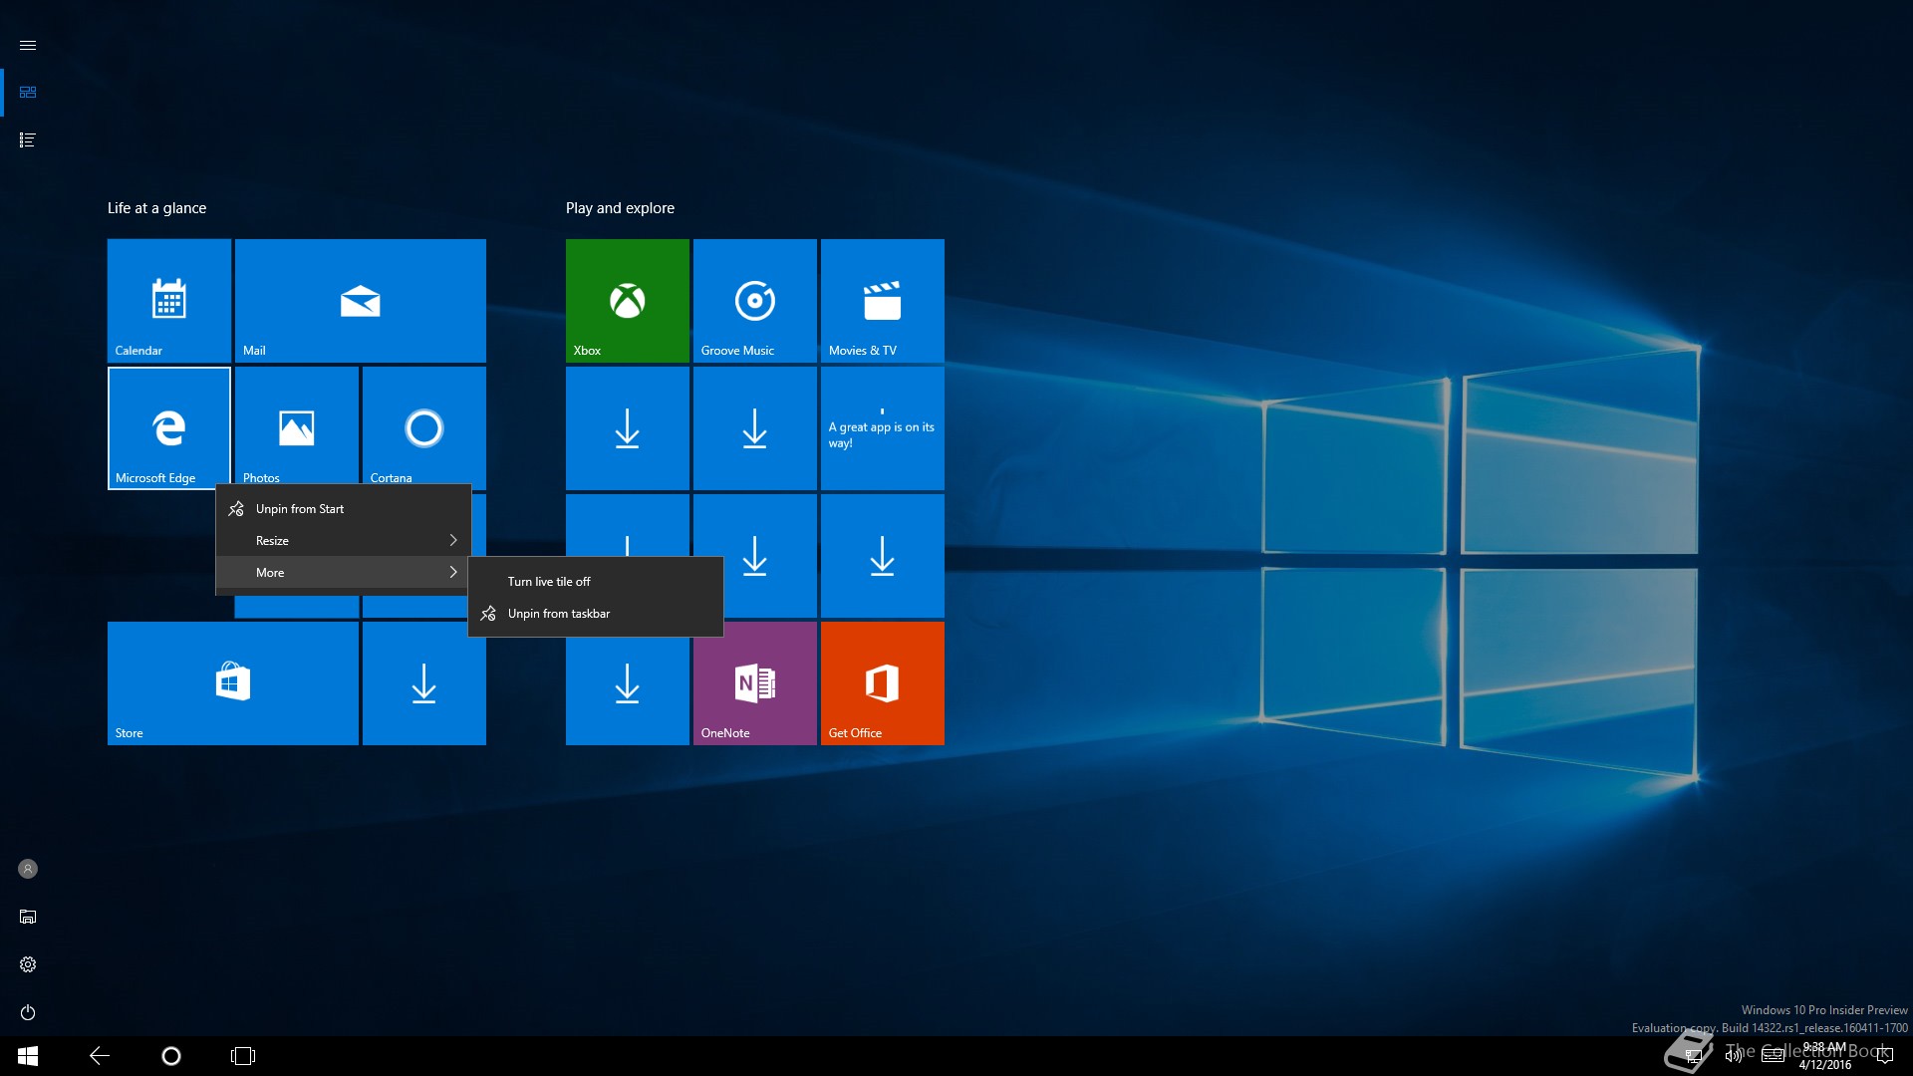Open the Action Center notification icon
This screenshot has height=1076, width=1913.
pyautogui.click(x=1884, y=1056)
